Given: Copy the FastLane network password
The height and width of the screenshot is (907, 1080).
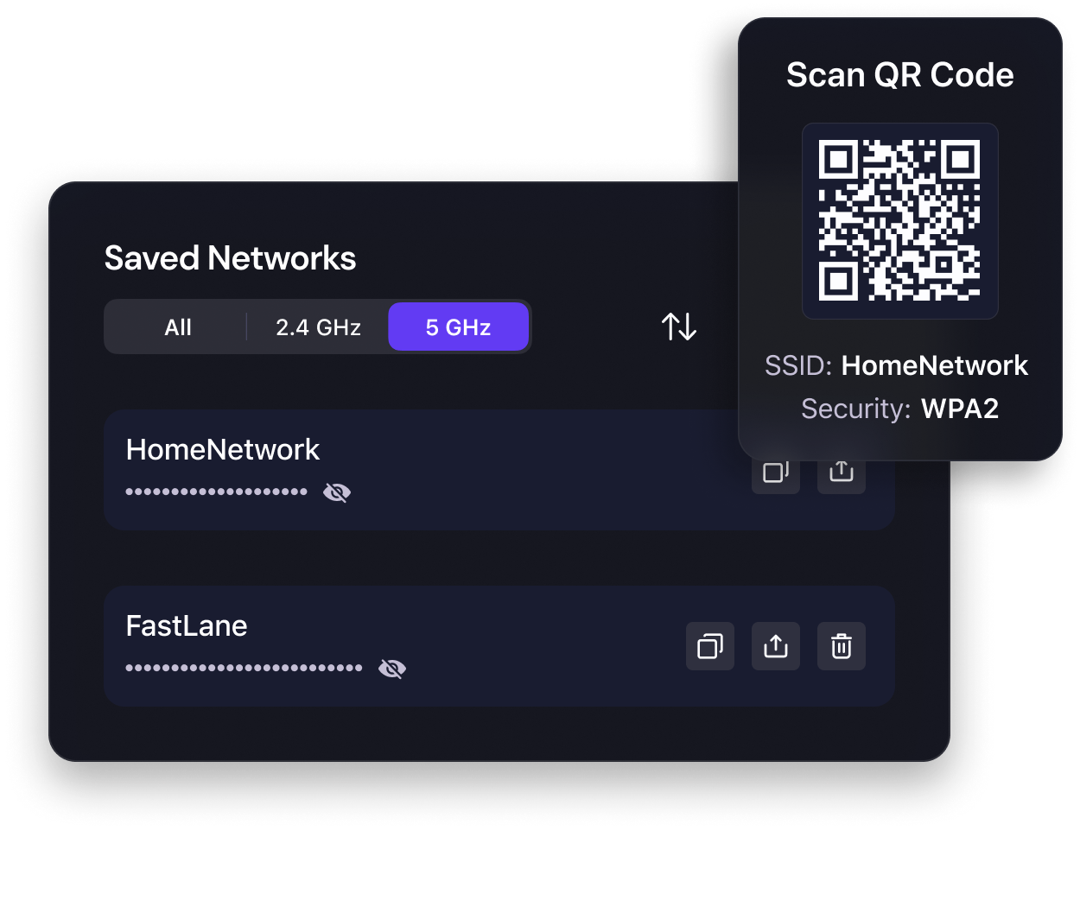Looking at the screenshot, I should point(710,646).
